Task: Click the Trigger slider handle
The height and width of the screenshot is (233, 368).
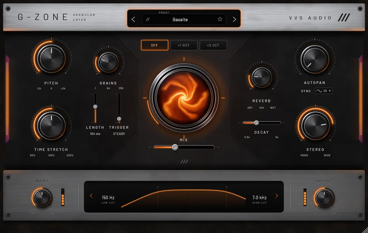Action: [119, 119]
